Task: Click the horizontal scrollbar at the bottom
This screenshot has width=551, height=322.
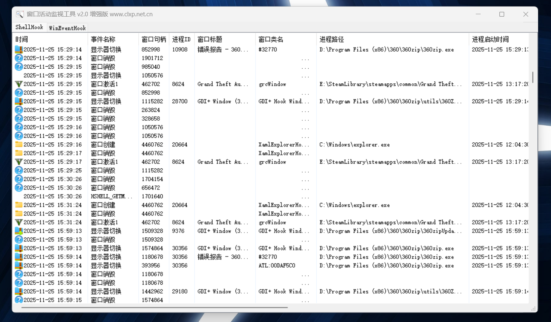Action: pos(155,307)
